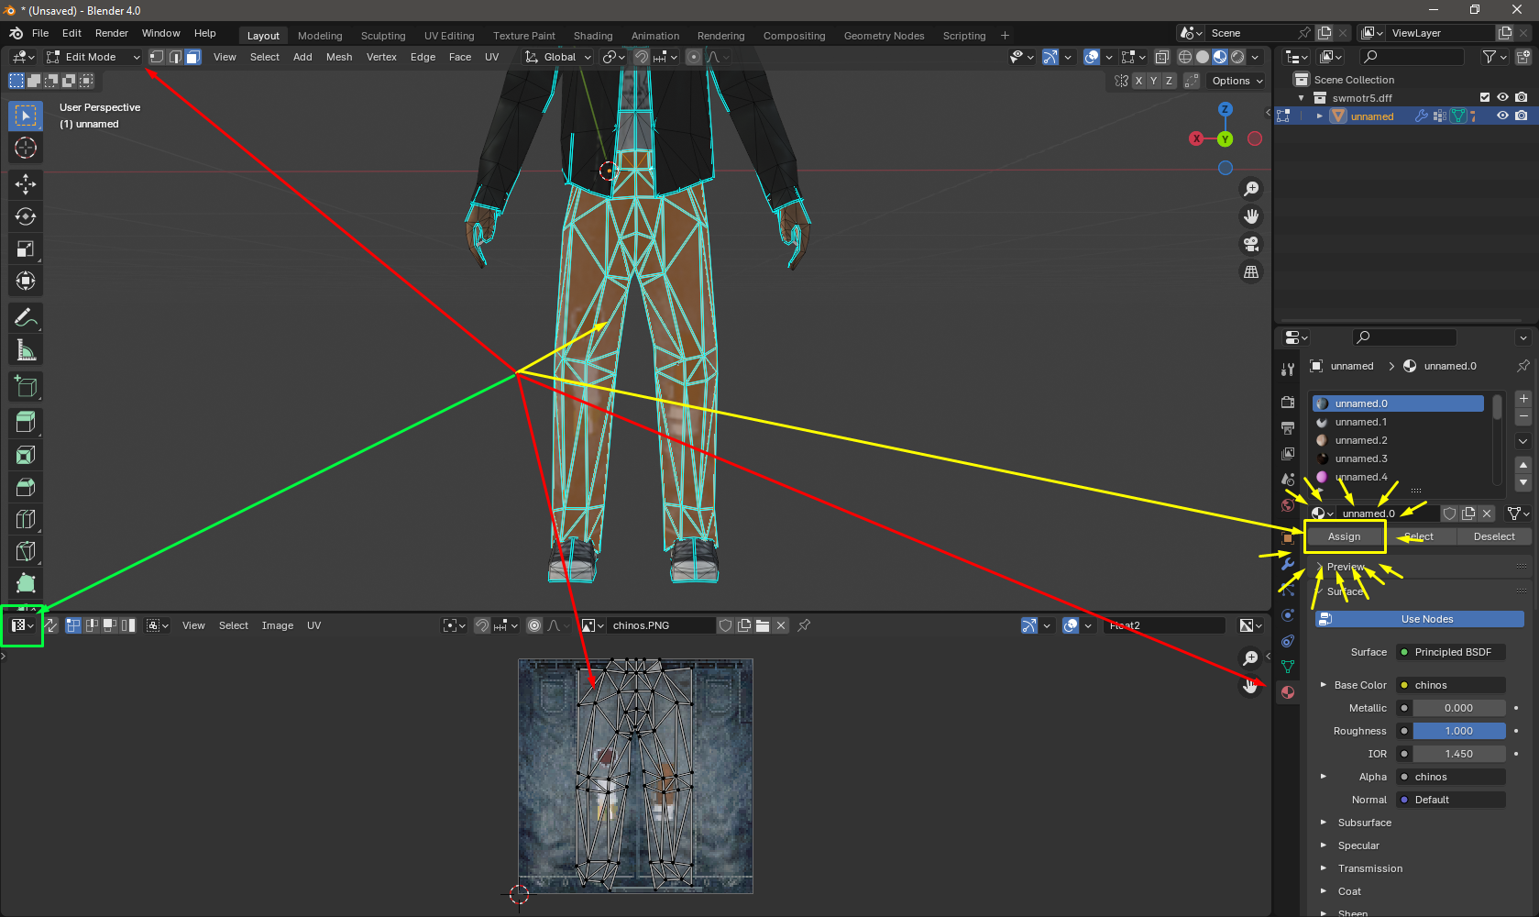Click the 3D cursor tool

(x=26, y=148)
